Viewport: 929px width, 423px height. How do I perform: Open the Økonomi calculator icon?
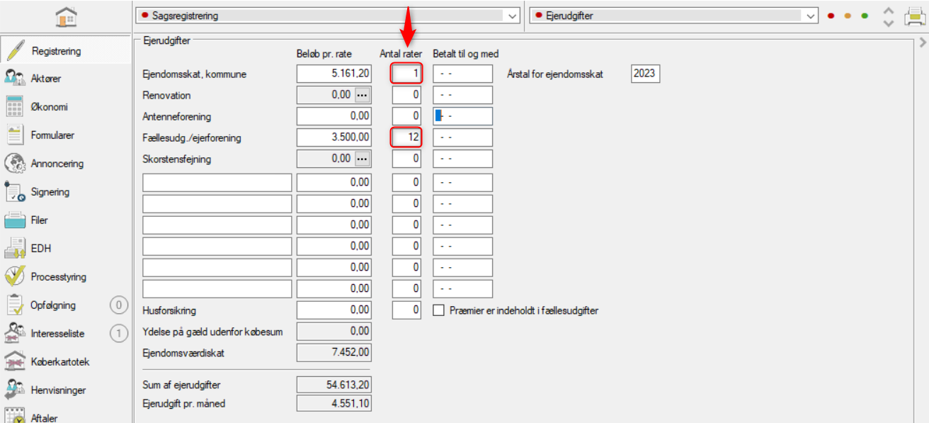15,107
